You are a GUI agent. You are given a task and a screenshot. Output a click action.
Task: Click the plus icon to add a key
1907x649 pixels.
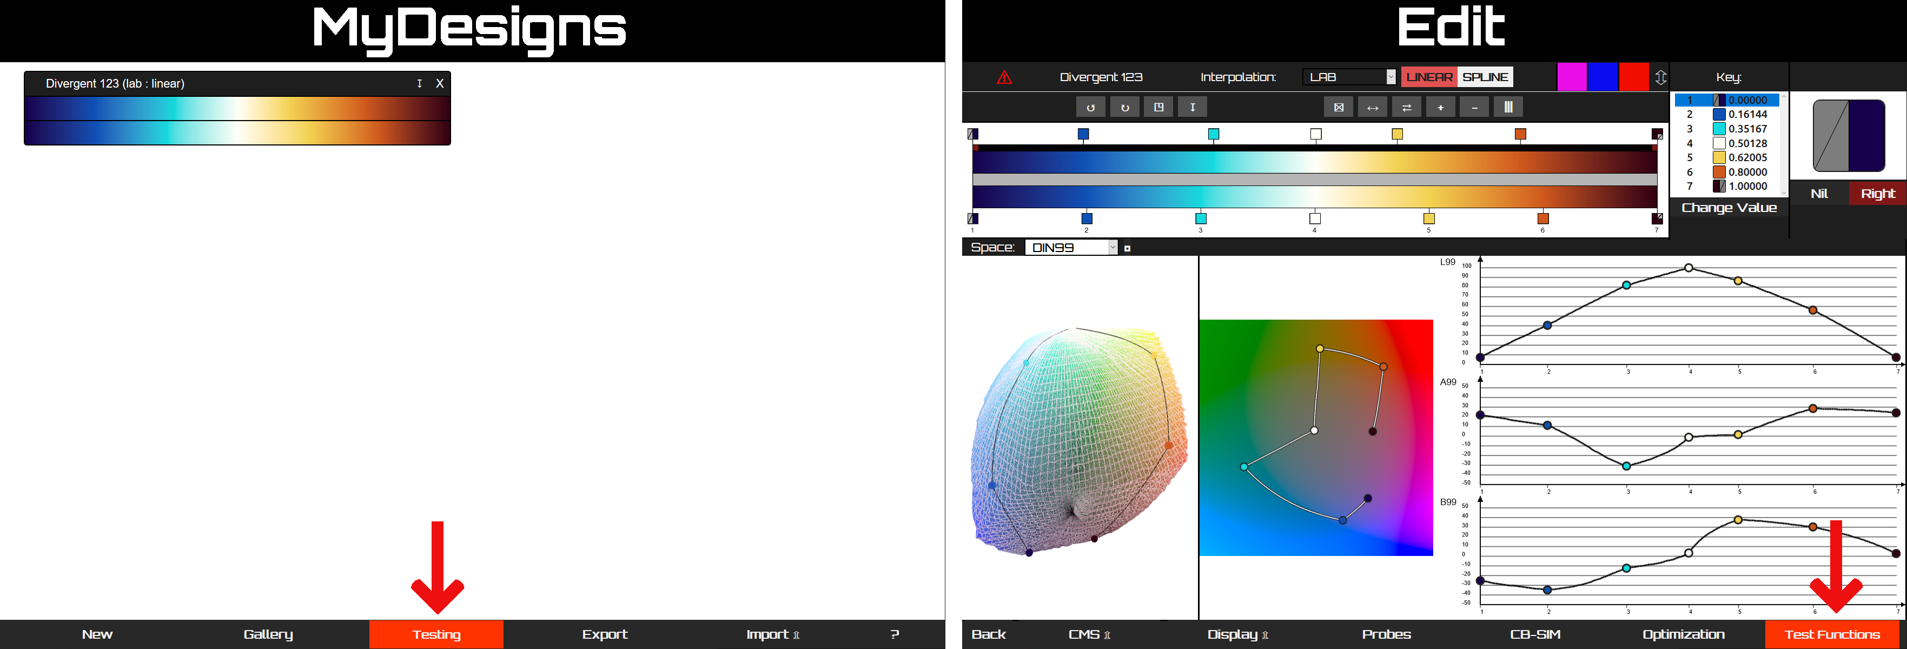1441,107
